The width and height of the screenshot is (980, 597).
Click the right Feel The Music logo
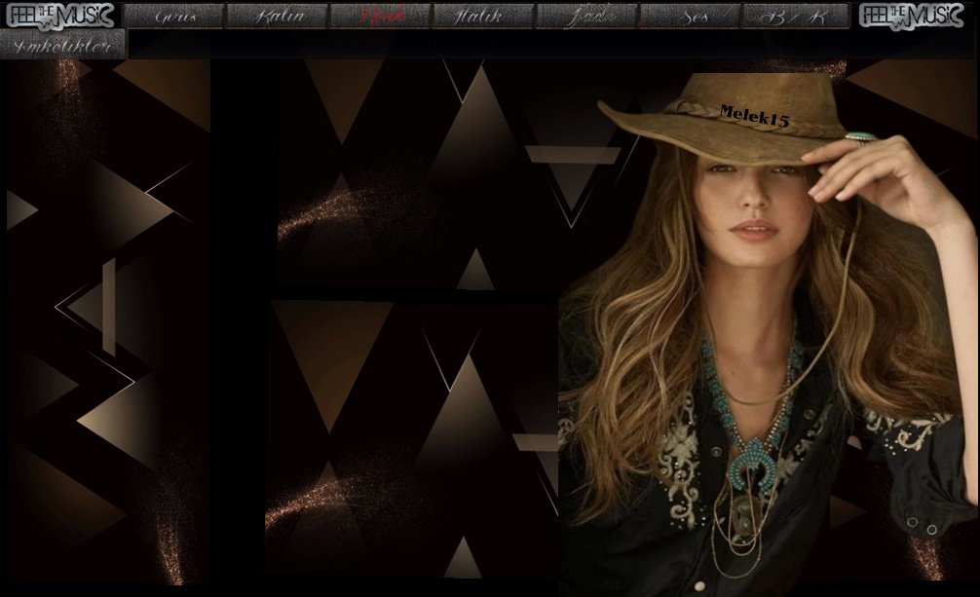(912, 16)
